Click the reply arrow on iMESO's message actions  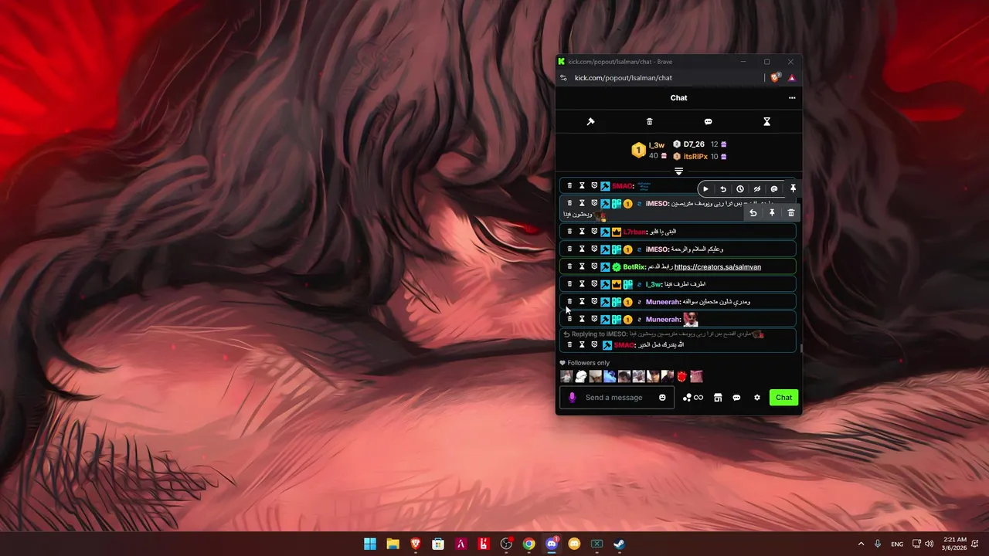tap(753, 213)
